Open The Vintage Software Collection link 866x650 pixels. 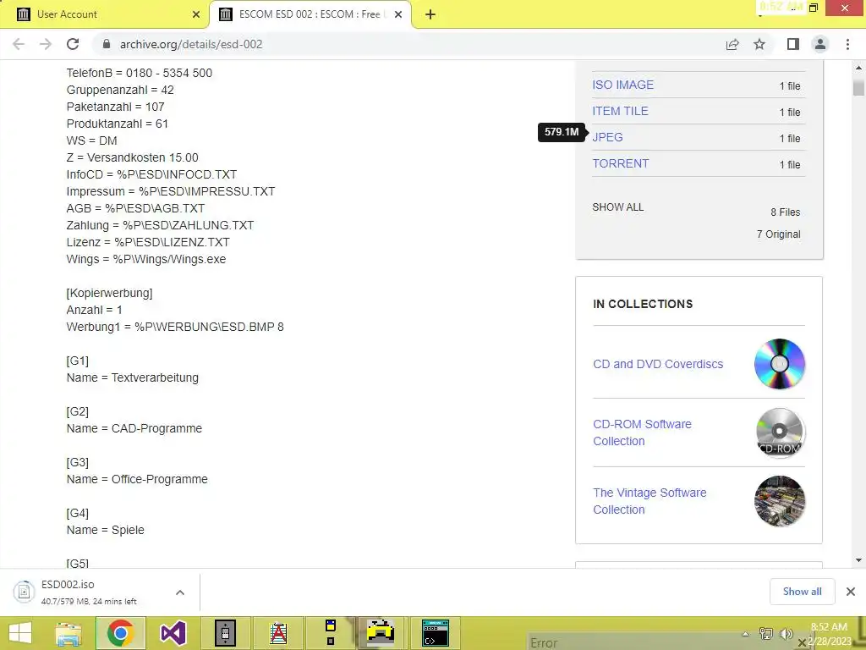[x=649, y=501]
